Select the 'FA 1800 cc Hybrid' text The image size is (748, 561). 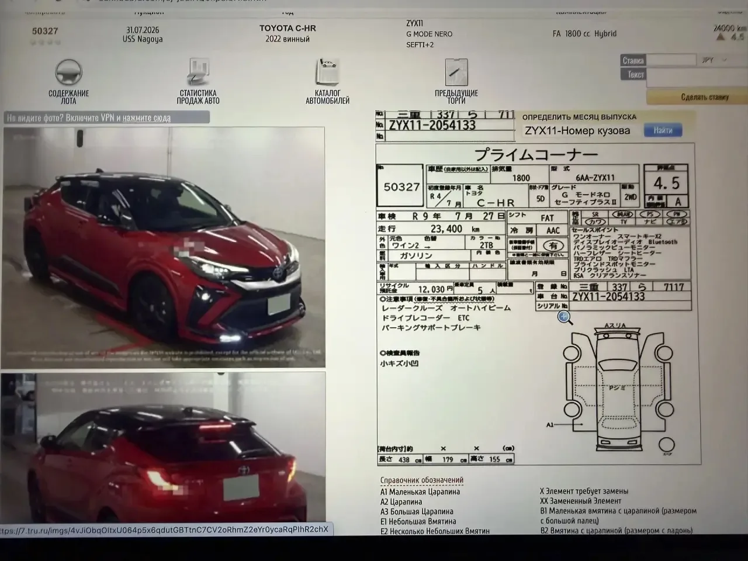(584, 34)
